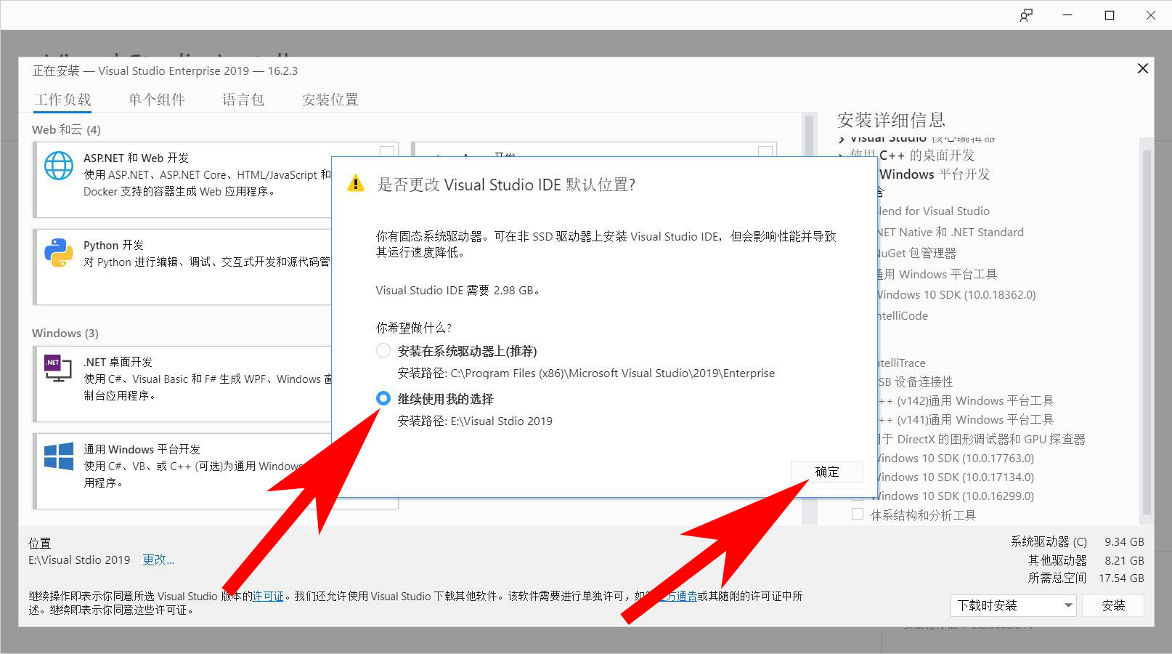This screenshot has width=1172, height=654.
Task: Click the 'USB 设备连接性' details item
Action: 915,381
